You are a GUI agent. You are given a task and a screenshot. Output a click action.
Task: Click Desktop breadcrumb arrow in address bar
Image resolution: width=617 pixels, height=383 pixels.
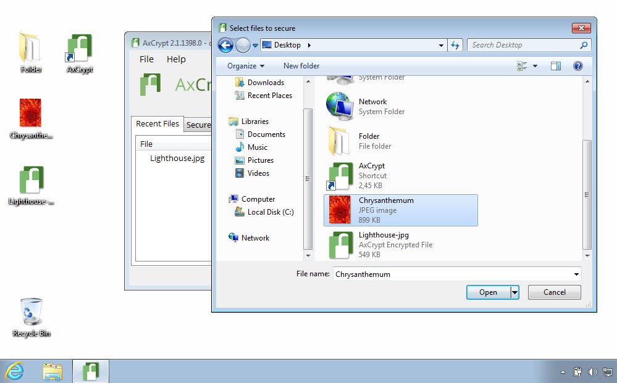pyautogui.click(x=309, y=45)
